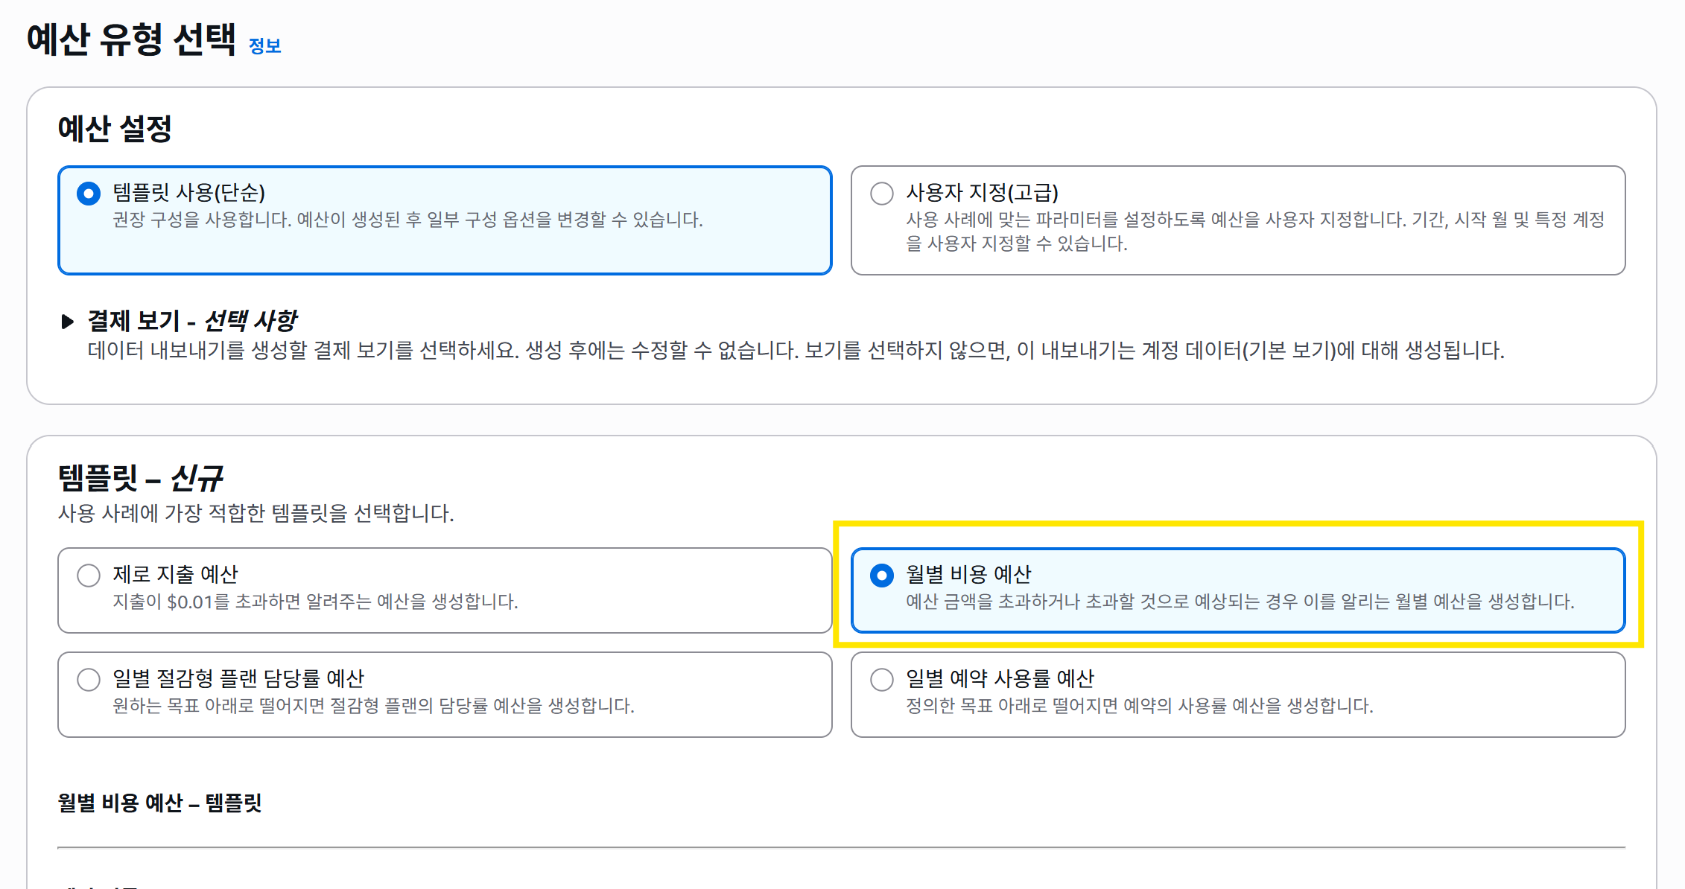Click the 결제 보기 - 선택 사항 header text
1685x889 pixels.
(191, 321)
